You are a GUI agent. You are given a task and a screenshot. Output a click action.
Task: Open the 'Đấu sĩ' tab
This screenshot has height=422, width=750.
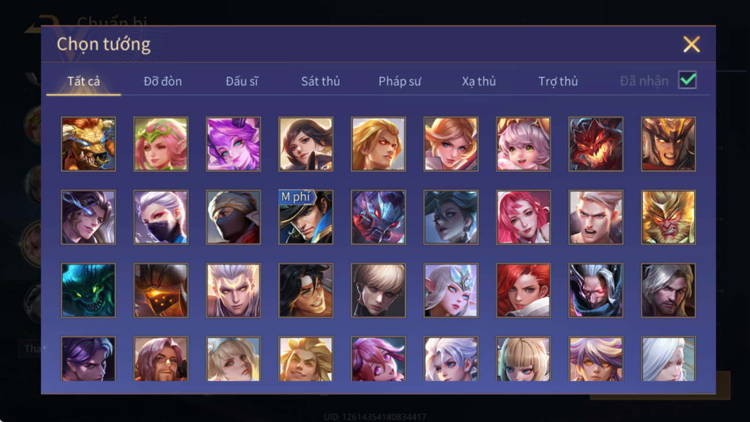(x=242, y=81)
